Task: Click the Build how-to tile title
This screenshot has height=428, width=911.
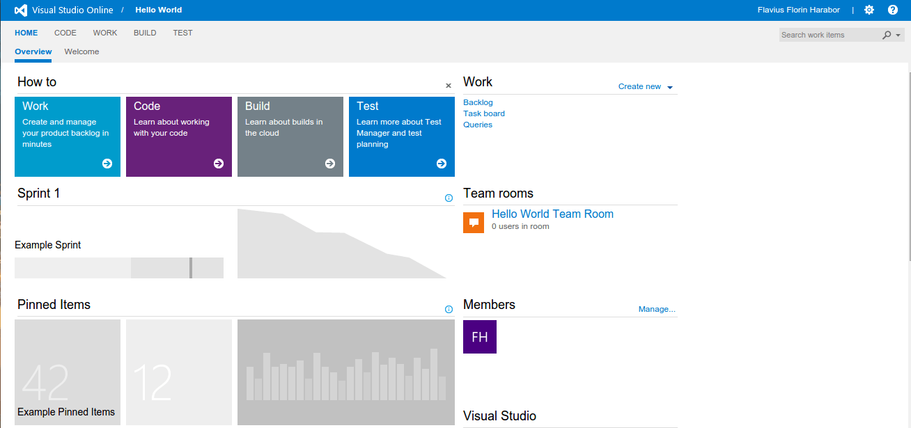Action: coord(258,106)
